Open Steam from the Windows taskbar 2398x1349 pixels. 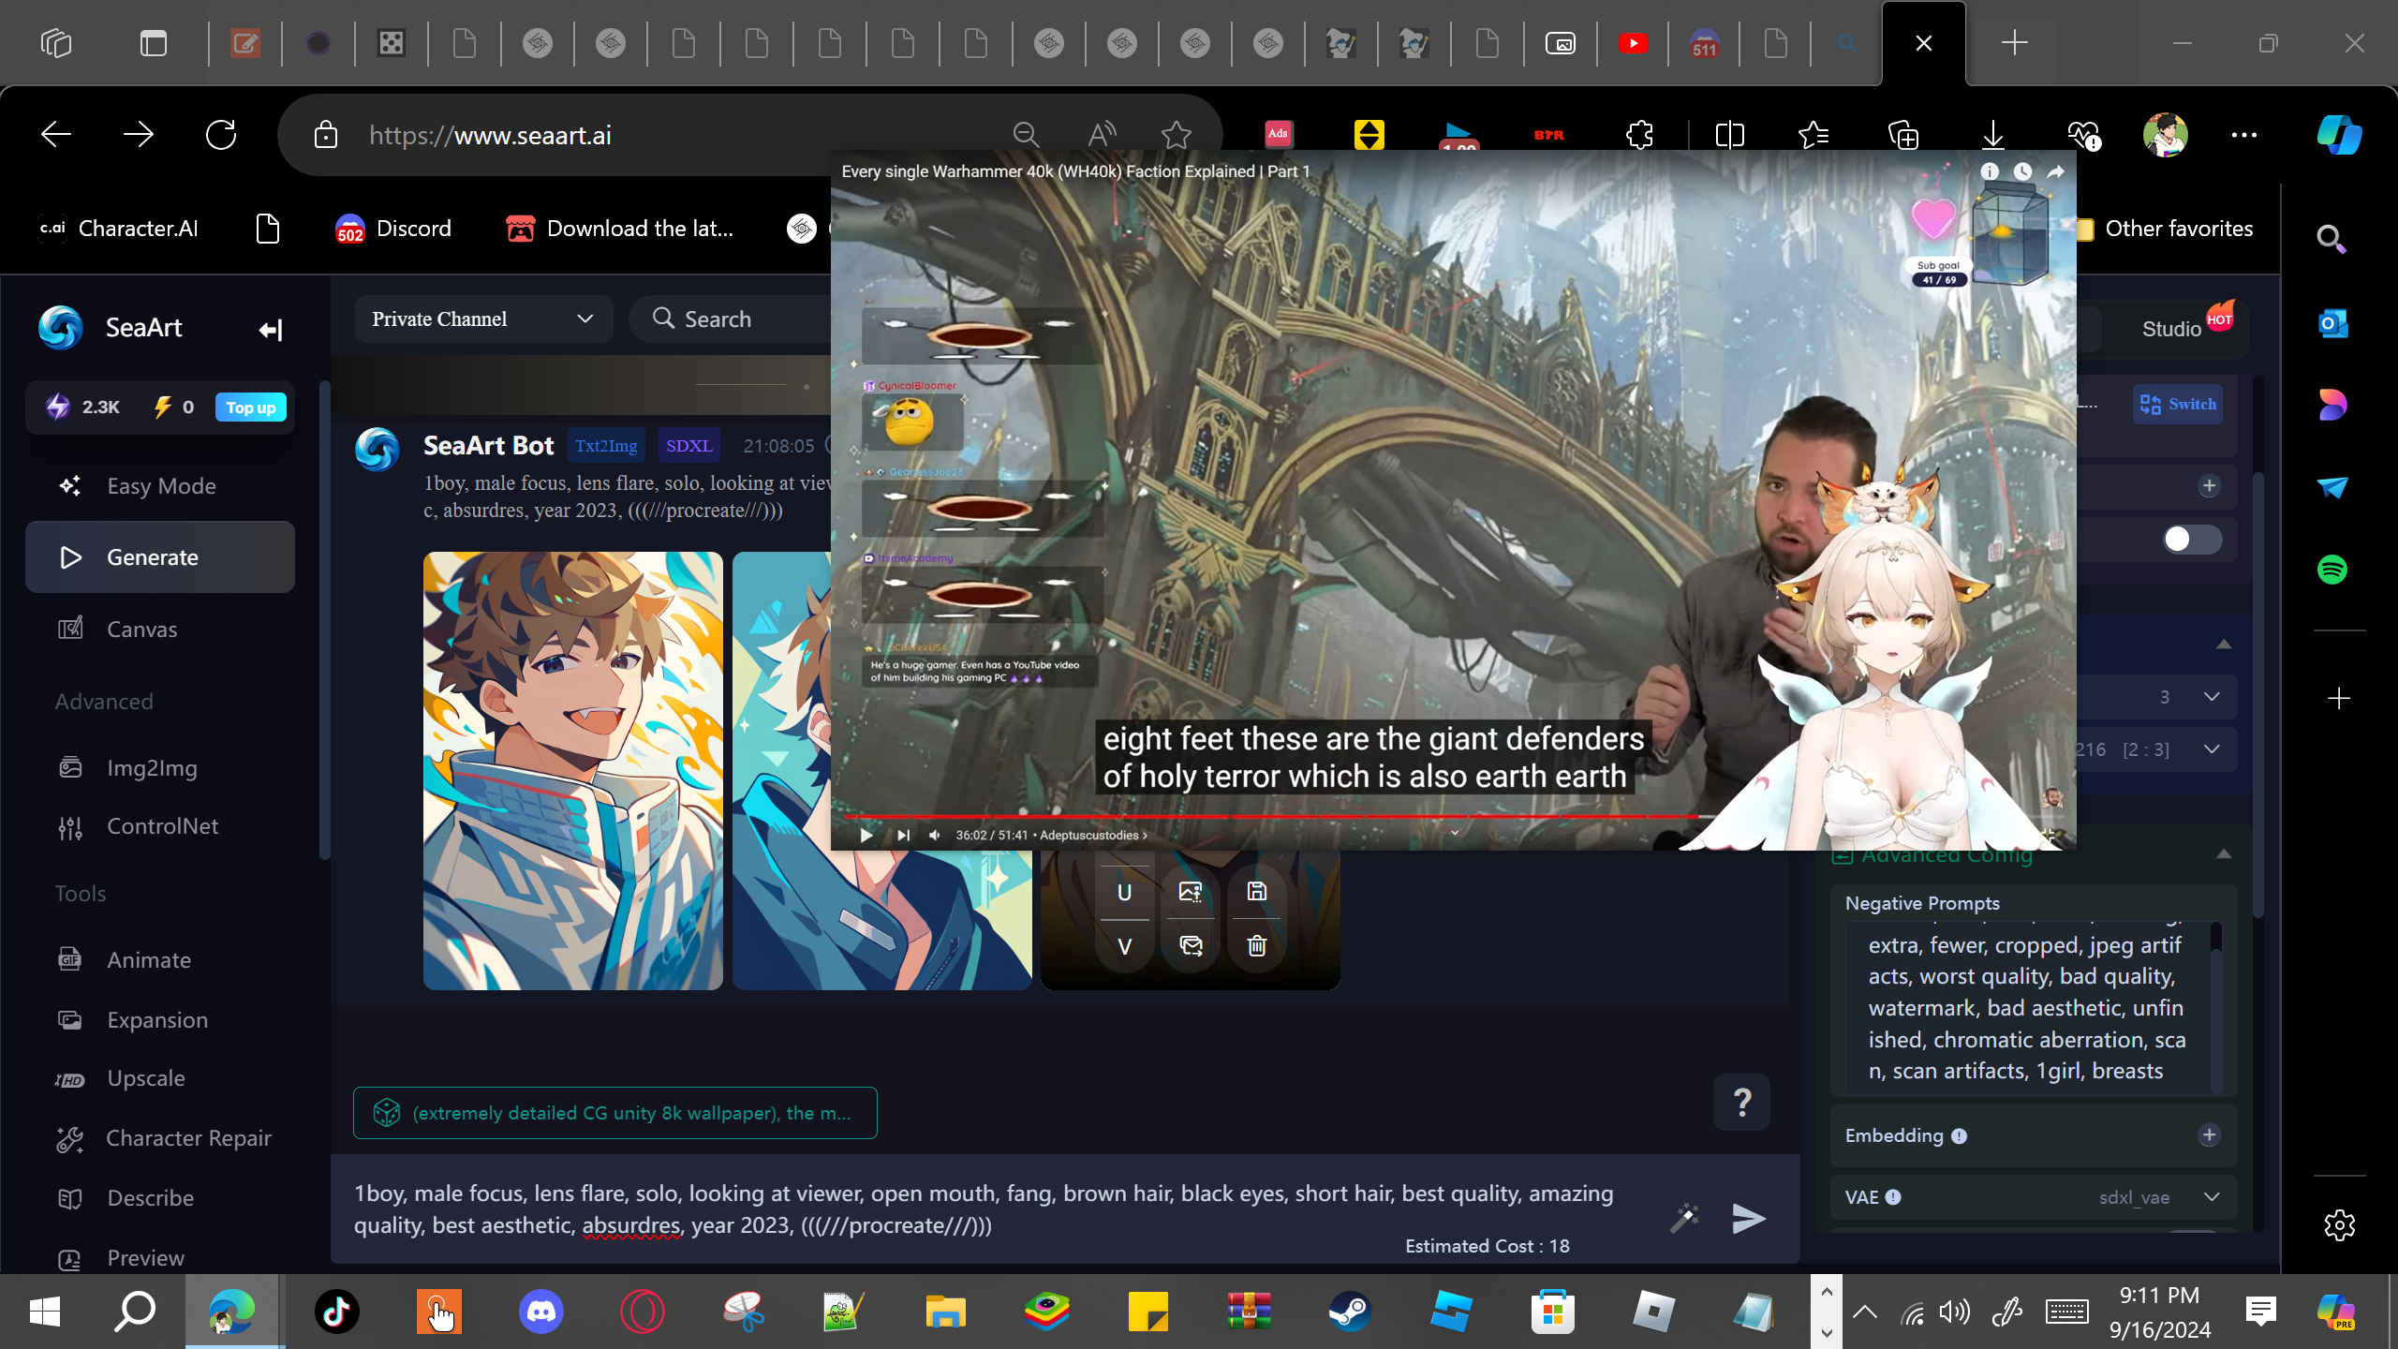(1350, 1311)
